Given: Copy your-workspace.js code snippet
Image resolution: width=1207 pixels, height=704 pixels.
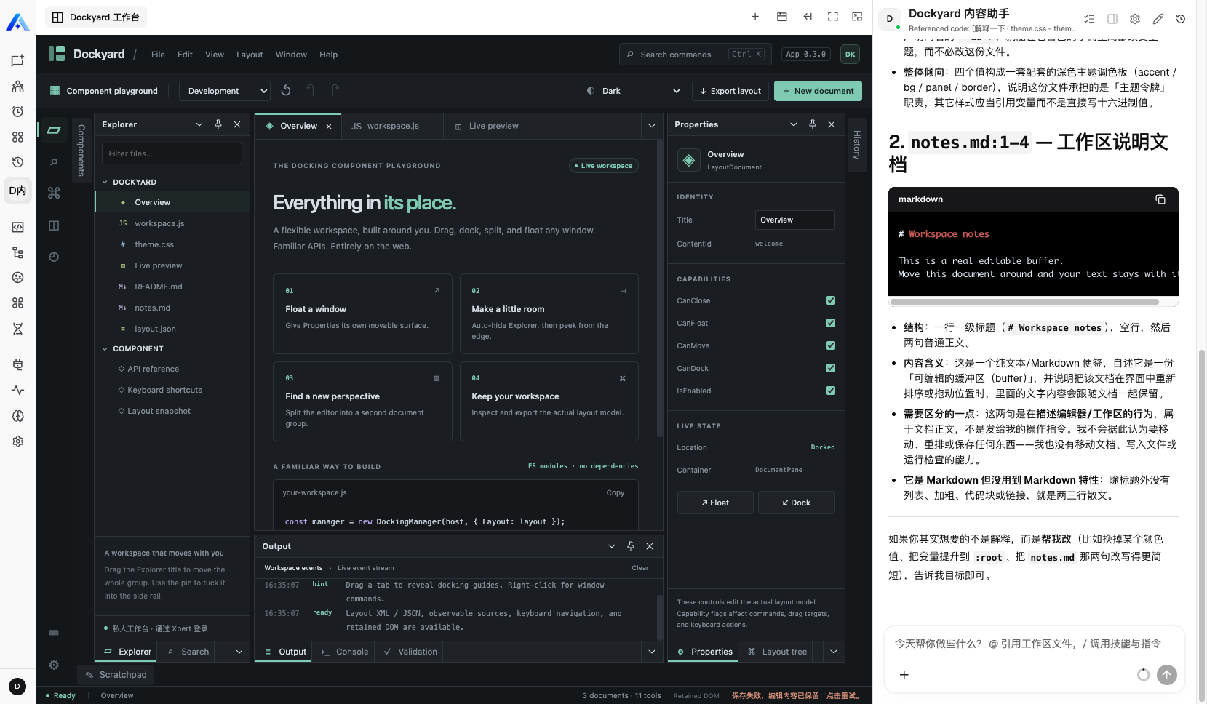Looking at the screenshot, I should 616,493.
